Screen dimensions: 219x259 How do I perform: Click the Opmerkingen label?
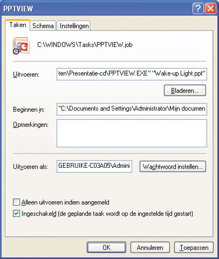30,125
